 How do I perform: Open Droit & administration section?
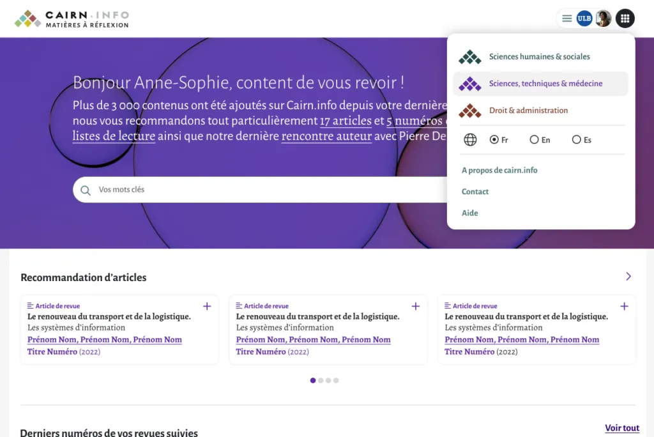pyautogui.click(x=528, y=111)
